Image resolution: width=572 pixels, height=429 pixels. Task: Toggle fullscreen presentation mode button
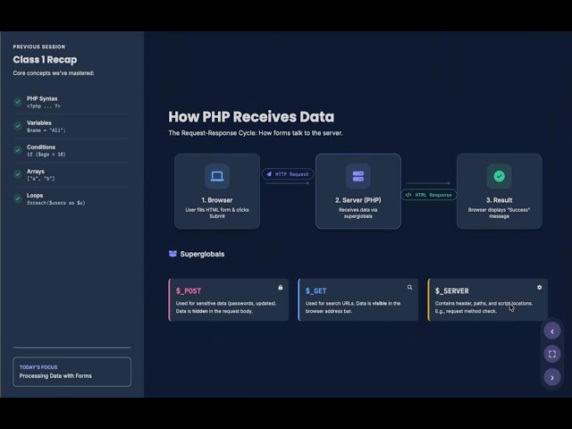pyautogui.click(x=552, y=354)
